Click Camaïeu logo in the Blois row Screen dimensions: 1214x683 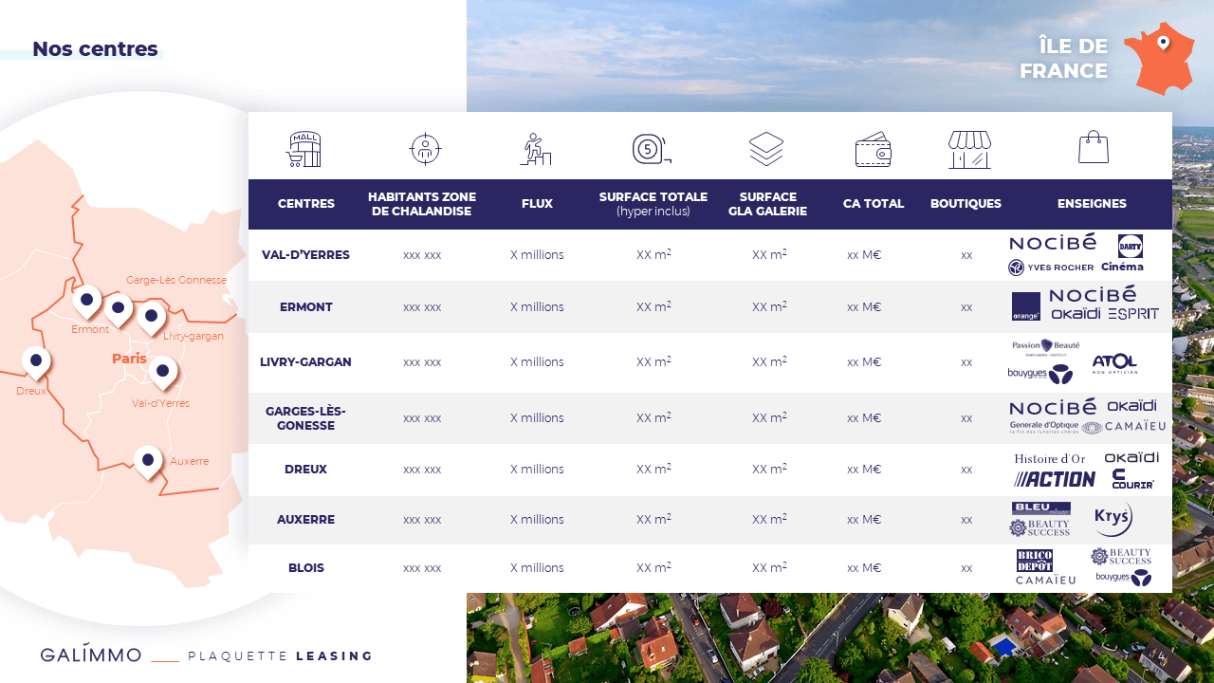[x=1046, y=580]
